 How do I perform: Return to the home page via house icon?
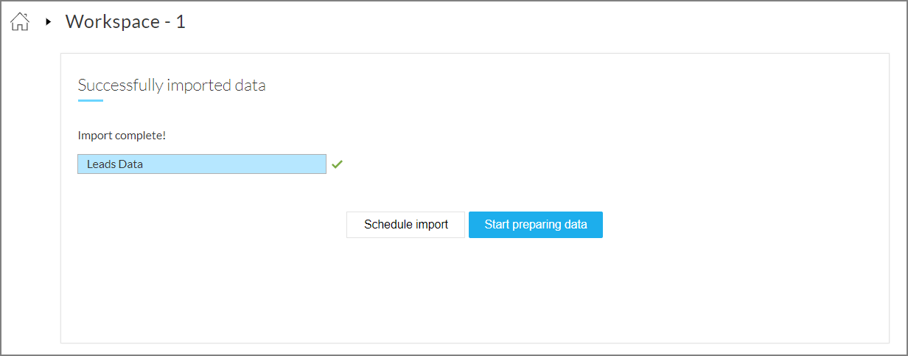coord(20,22)
